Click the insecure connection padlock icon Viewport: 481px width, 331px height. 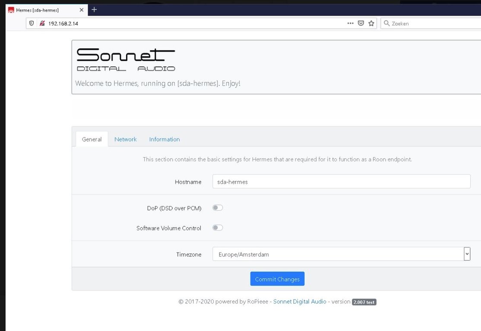click(x=42, y=23)
